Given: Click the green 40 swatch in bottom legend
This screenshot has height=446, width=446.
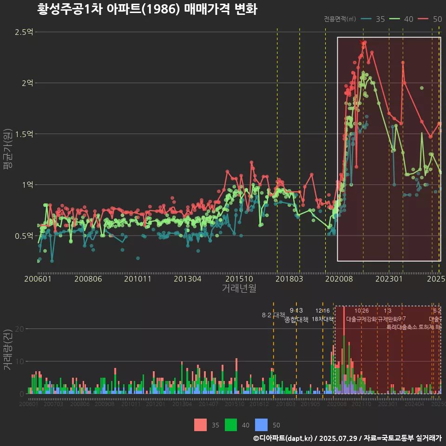Looking at the screenshot, I should pyautogui.click(x=231, y=425).
